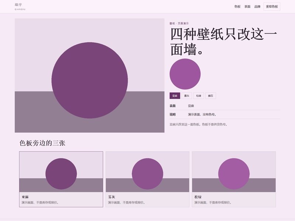Open the 雾灰 card preview thumbnail

coord(147,172)
